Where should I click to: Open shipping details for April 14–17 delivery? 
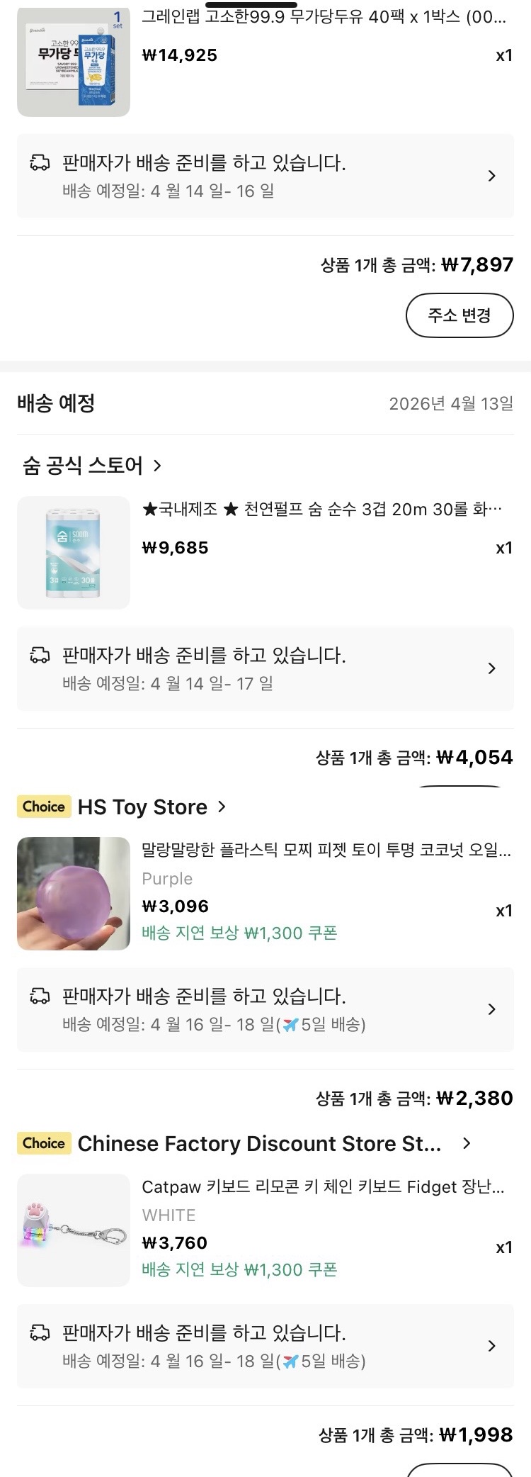[x=491, y=668]
